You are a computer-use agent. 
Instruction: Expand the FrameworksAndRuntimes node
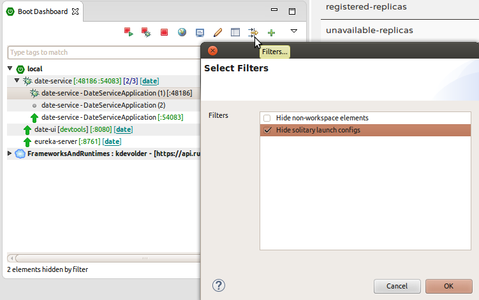(10, 154)
